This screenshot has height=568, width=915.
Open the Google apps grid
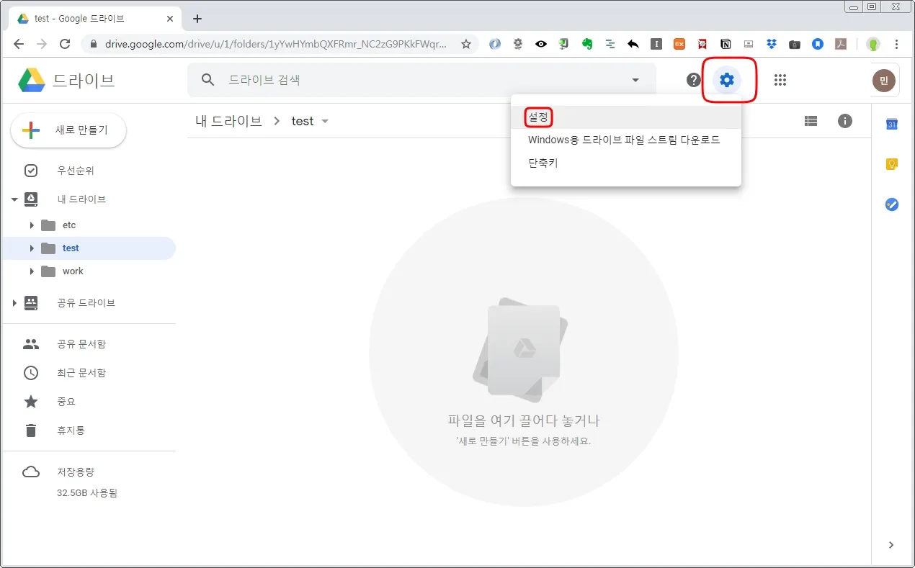pos(780,80)
